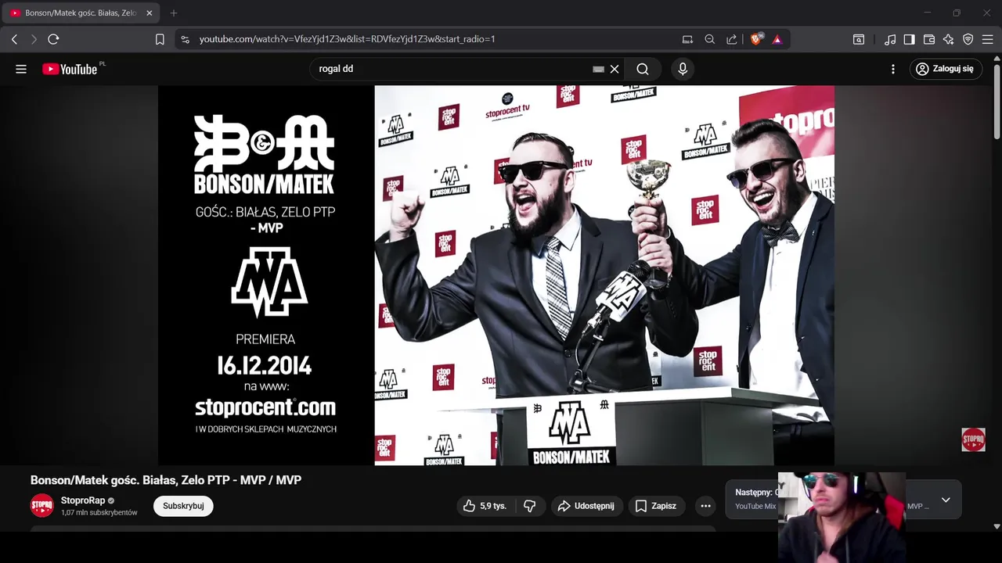The width and height of the screenshot is (1002, 563).
Task: Reload the current page
Action: tap(53, 39)
